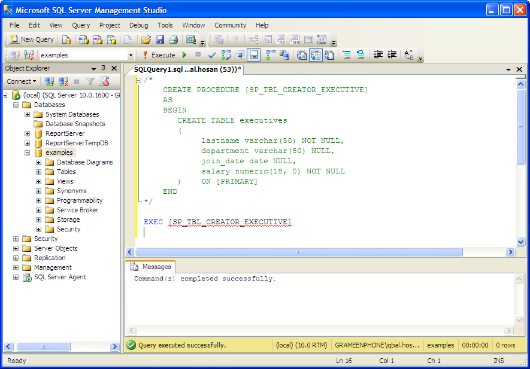Screen dimensions: 530x369
Task: Select the SQLQuery1.sql document tab
Action: (187, 69)
